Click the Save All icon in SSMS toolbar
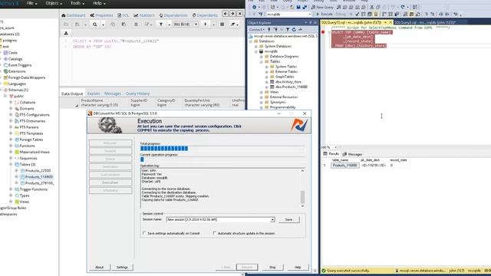 click(x=305, y=7)
